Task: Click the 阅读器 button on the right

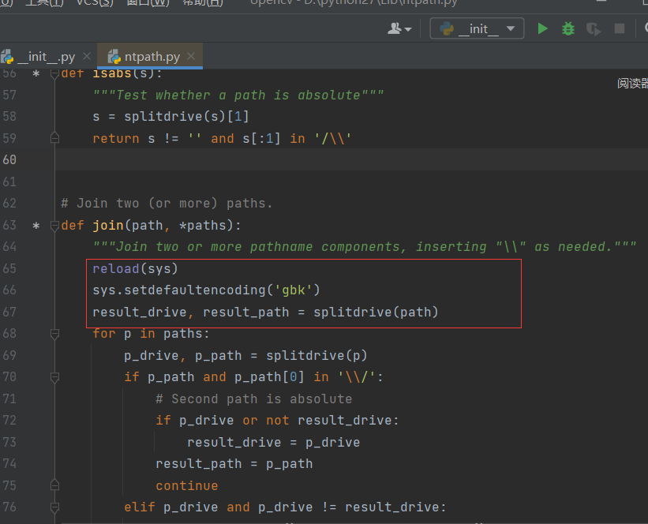Action: coord(635,81)
